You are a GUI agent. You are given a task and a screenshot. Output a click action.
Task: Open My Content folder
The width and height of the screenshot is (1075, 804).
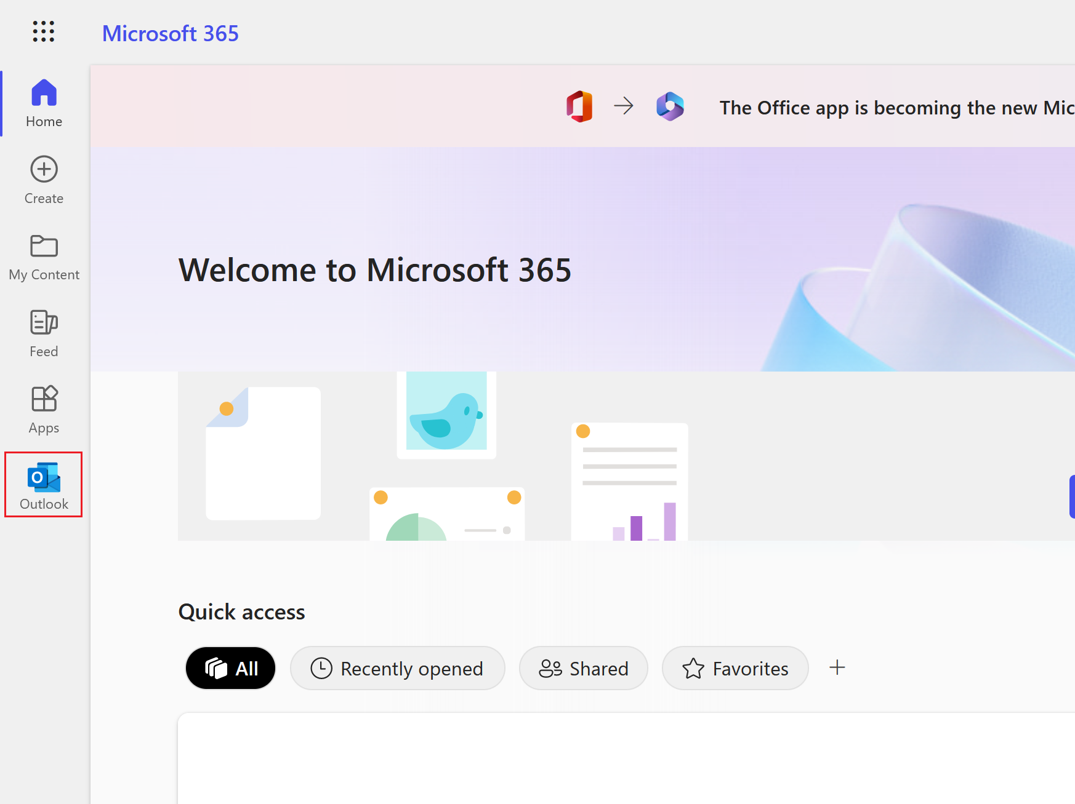coord(44,257)
